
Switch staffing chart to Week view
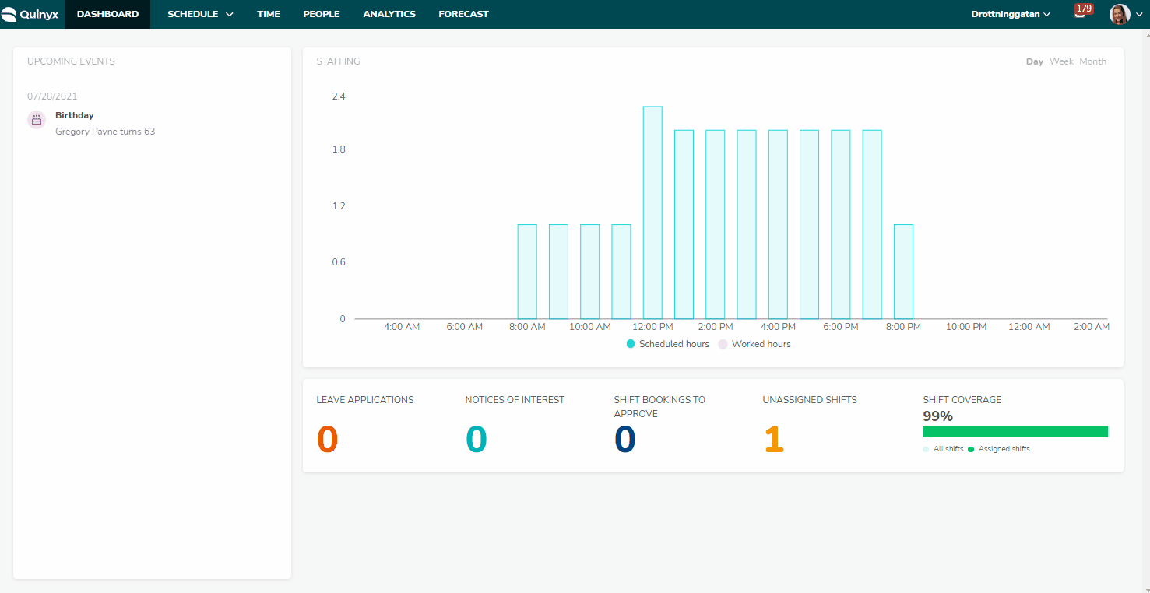(1061, 61)
